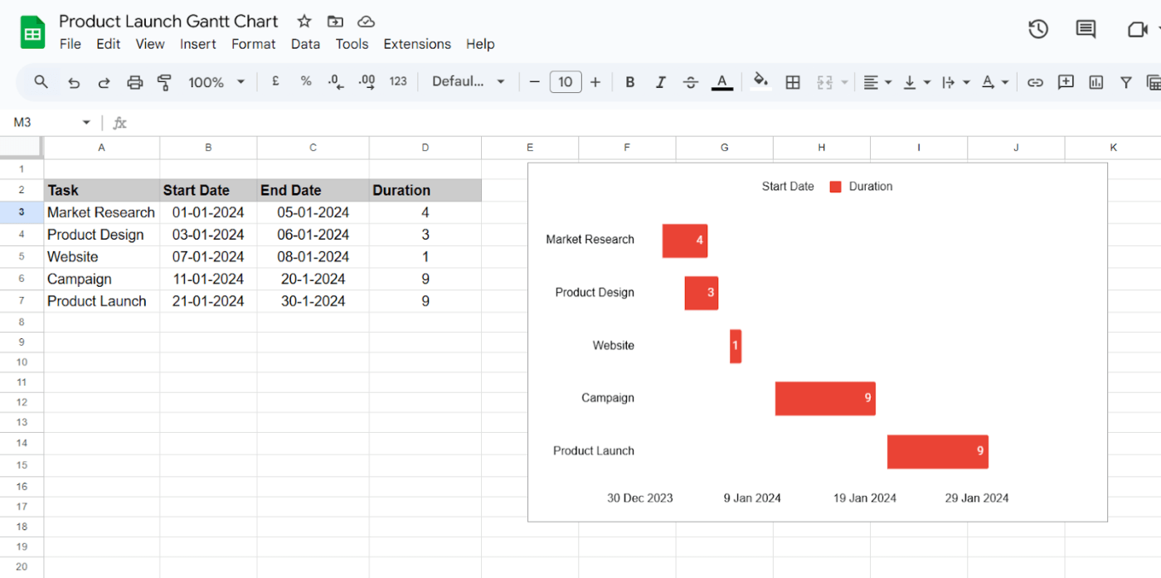Create a filter
The image size is (1161, 578).
click(1126, 82)
